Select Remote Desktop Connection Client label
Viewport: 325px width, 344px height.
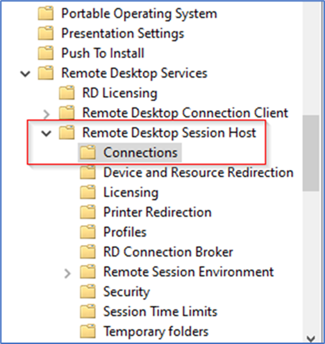click(185, 113)
